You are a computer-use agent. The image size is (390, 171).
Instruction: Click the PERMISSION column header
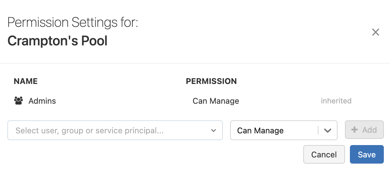(211, 81)
